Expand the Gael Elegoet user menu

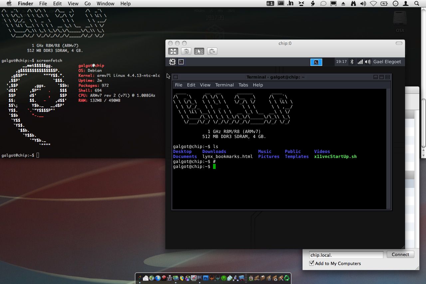pos(387,62)
